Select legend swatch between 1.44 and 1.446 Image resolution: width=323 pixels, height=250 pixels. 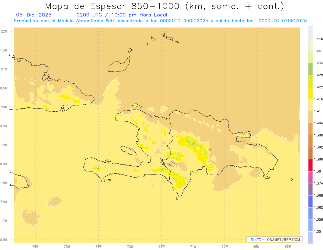click(310, 45)
